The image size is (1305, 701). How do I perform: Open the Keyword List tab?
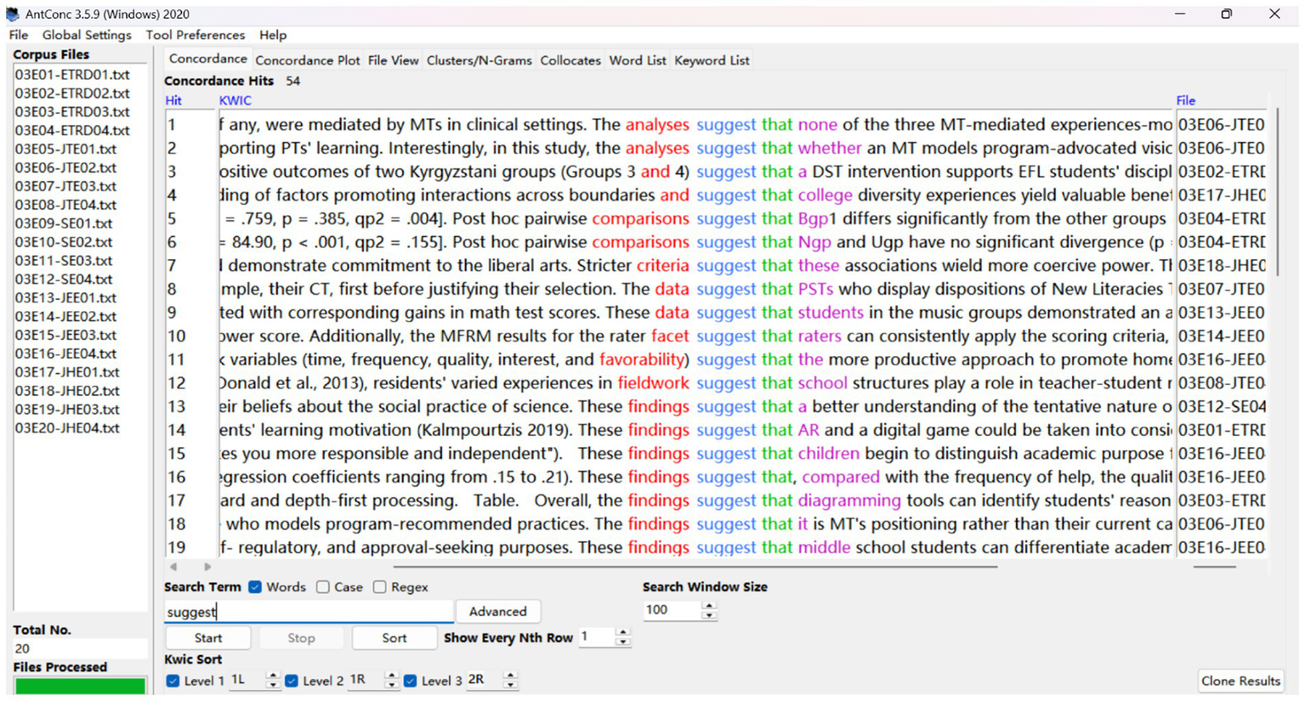(x=712, y=59)
